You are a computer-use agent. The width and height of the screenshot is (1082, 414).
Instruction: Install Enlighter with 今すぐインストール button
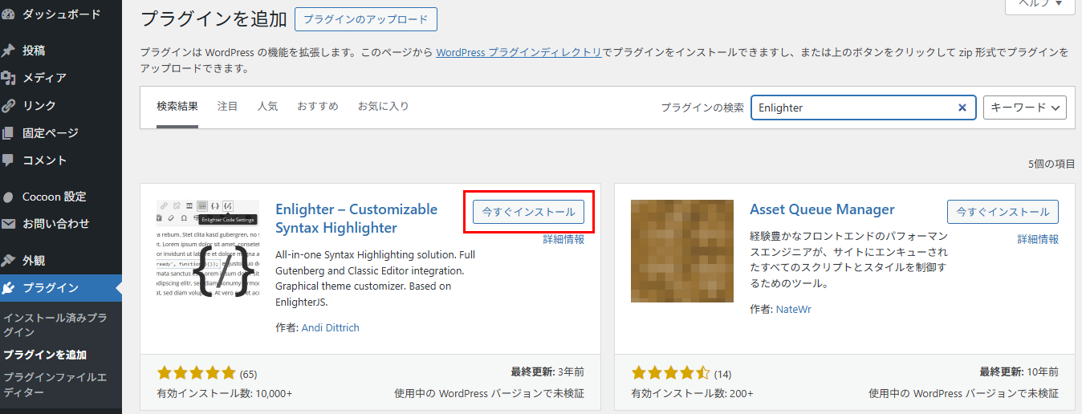click(528, 212)
